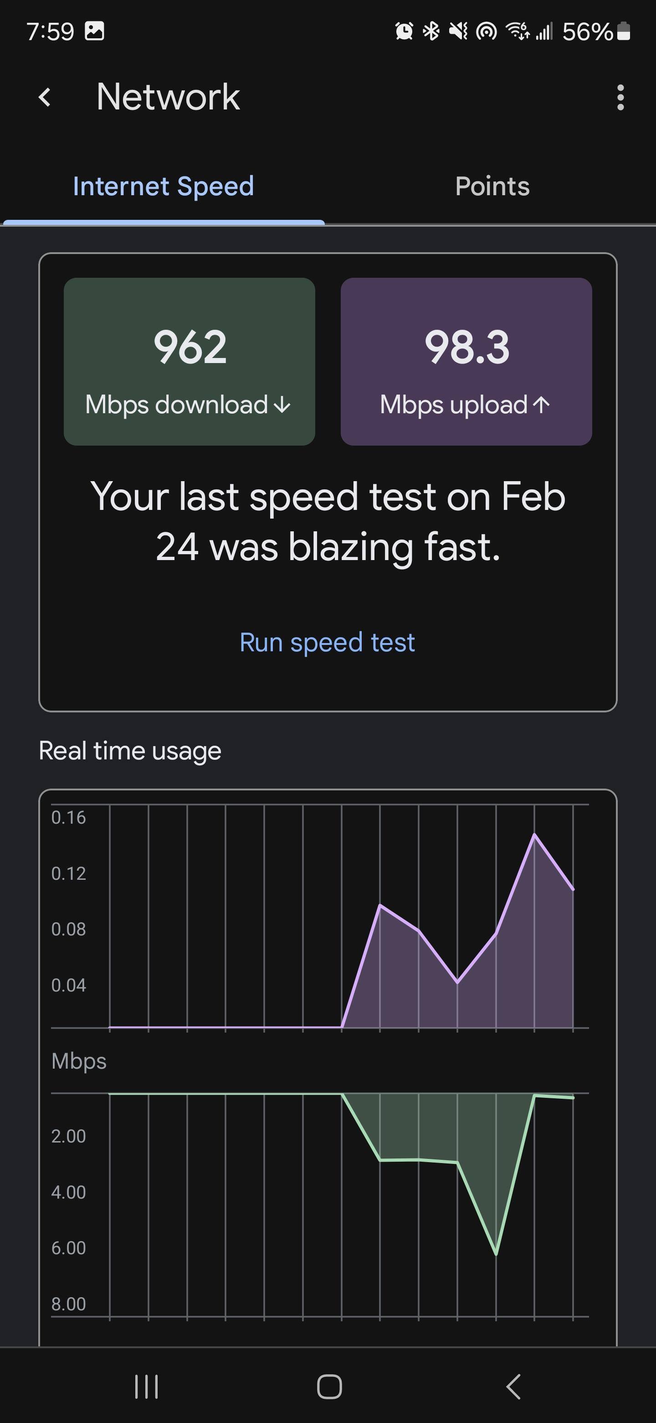This screenshot has height=1423, width=656.
Task: Tap the alarm clock status icon
Action: coord(404,31)
